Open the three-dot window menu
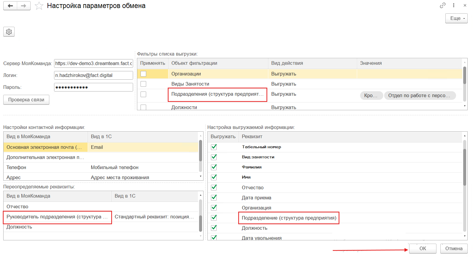The width and height of the screenshot is (473, 257). [x=454, y=5]
